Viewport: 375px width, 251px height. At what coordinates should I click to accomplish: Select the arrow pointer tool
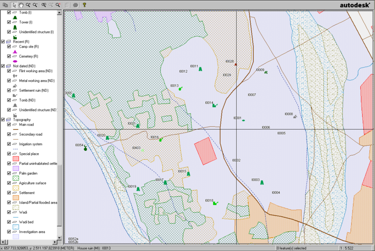[14, 5]
